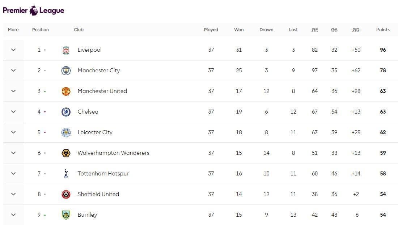Click the Liverpool club crest
The width and height of the screenshot is (398, 225).
(66, 50)
